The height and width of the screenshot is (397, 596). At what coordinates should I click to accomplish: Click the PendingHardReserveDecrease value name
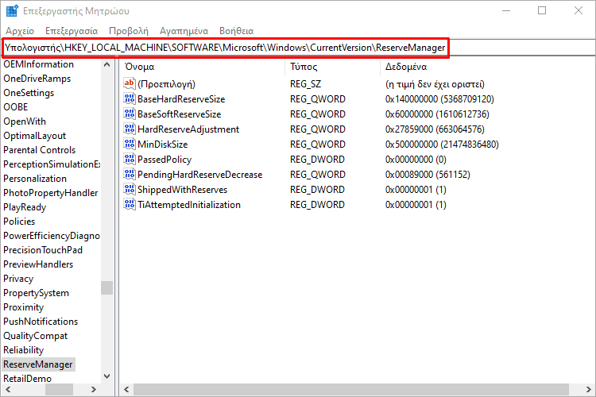coord(200,175)
